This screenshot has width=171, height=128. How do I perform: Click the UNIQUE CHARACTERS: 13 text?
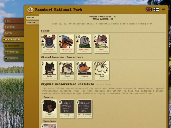coord(103,17)
